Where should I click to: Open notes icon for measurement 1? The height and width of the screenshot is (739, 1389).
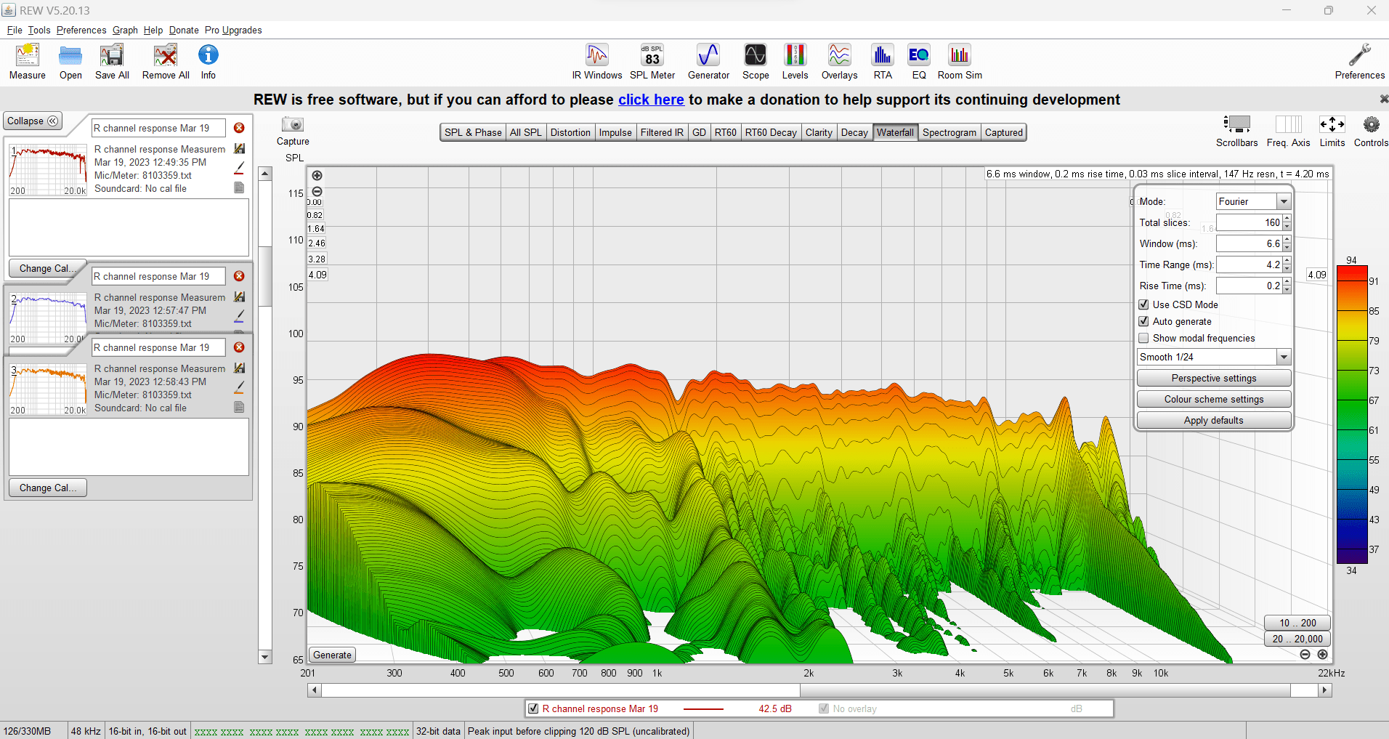point(239,187)
